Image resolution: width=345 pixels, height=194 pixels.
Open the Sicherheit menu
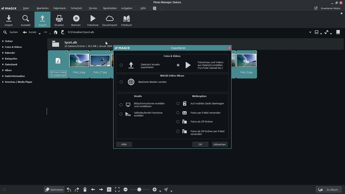[76, 8]
